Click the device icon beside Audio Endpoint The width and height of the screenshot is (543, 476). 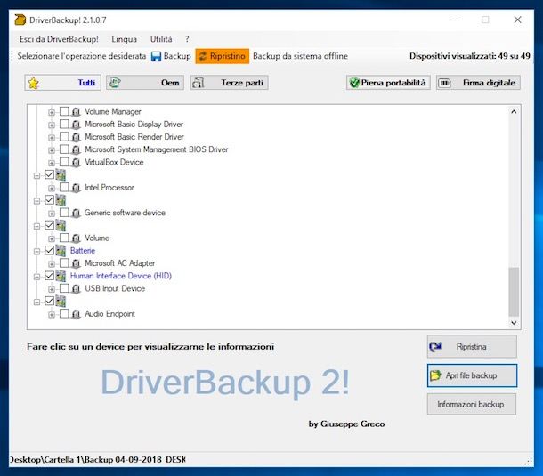pyautogui.click(x=76, y=314)
